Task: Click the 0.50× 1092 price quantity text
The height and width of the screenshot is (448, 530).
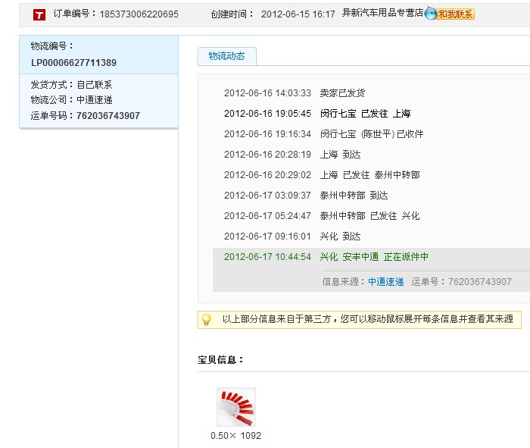Action: tap(236, 435)
